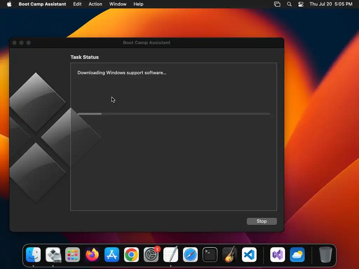
Task: Open the Help menu
Action: 138,4
